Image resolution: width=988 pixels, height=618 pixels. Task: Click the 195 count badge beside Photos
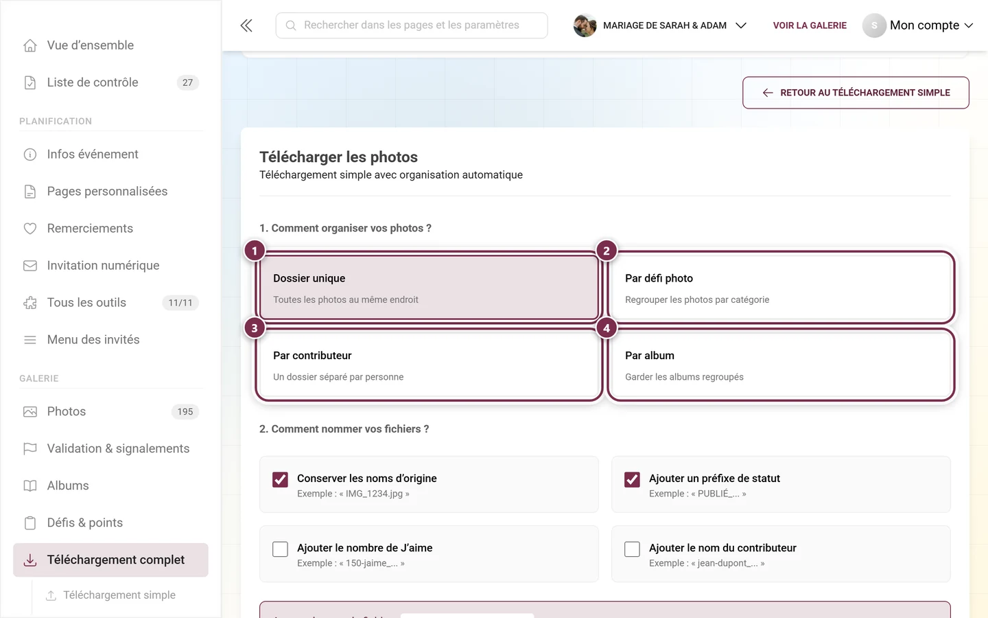[x=185, y=412]
